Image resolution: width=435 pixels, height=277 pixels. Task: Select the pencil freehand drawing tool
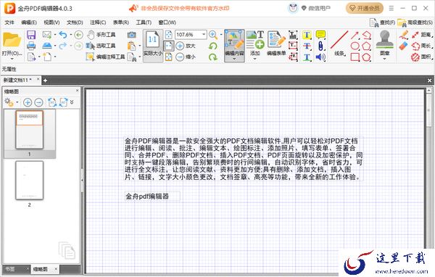tap(404, 35)
